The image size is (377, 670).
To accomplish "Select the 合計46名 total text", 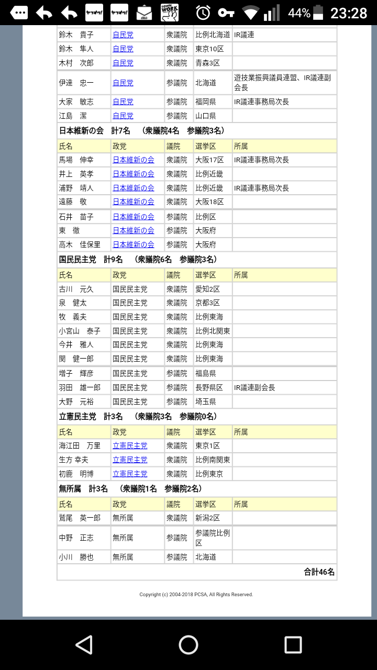I will point(319,572).
